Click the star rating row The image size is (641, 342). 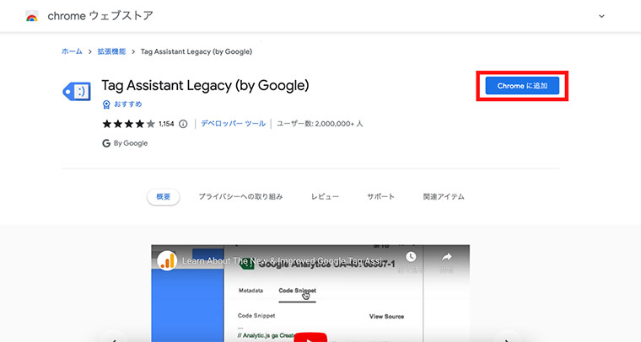[x=128, y=124]
